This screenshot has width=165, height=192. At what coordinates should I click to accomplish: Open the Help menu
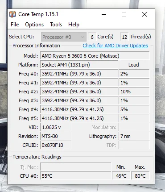(74, 25)
